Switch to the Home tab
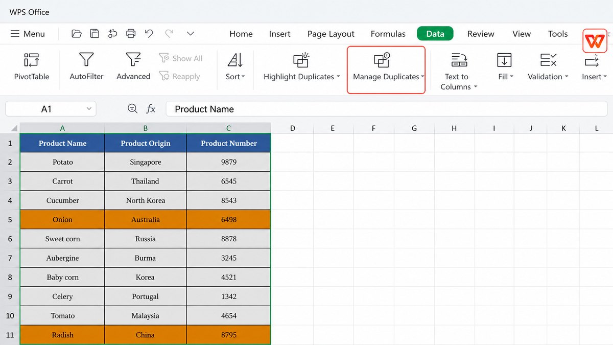 (241, 34)
